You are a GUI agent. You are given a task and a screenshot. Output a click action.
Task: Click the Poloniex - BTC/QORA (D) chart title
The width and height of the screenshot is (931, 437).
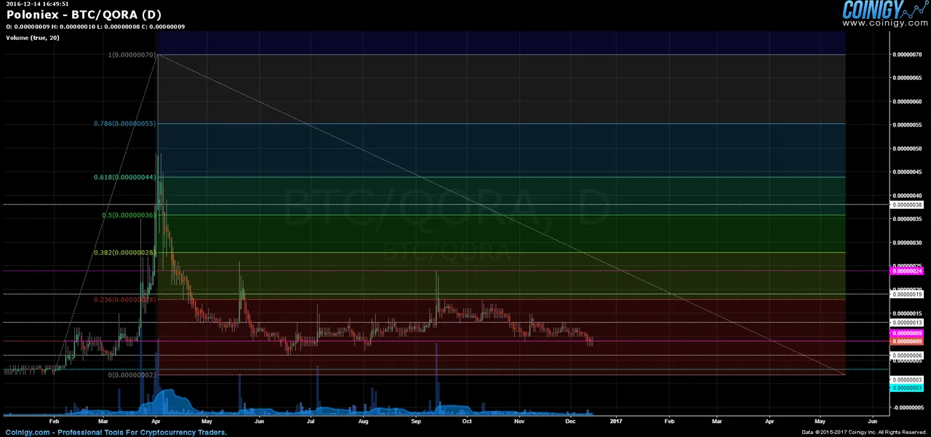[84, 15]
